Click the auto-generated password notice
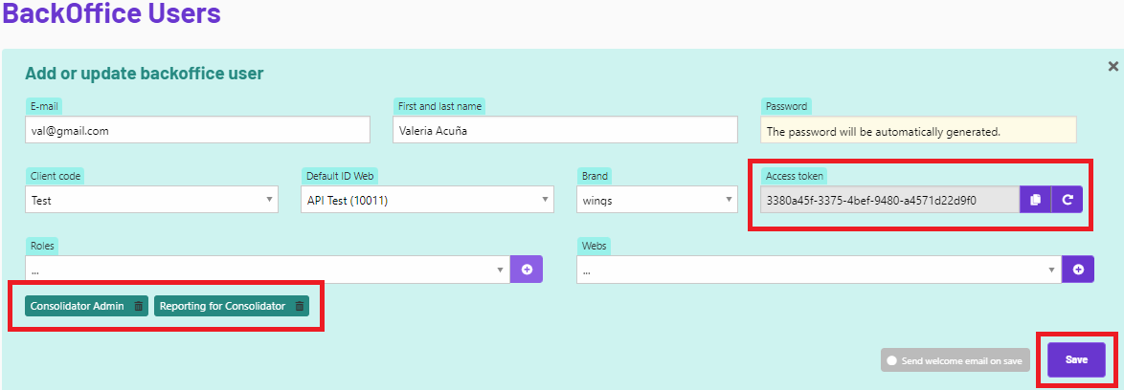1124x390 pixels. click(918, 130)
